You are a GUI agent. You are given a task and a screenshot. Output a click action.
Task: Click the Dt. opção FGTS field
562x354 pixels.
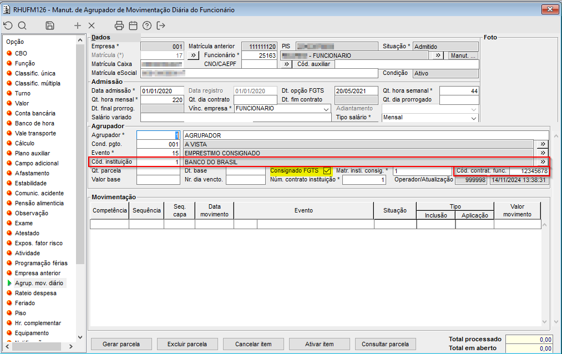[x=356, y=91]
